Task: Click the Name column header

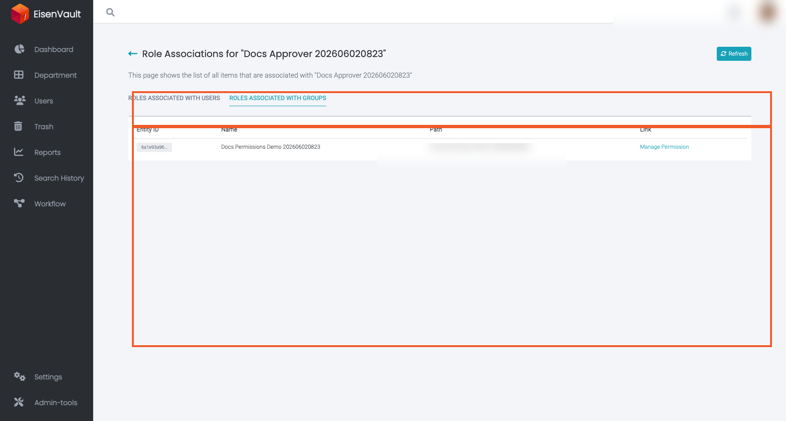Action: pyautogui.click(x=229, y=130)
